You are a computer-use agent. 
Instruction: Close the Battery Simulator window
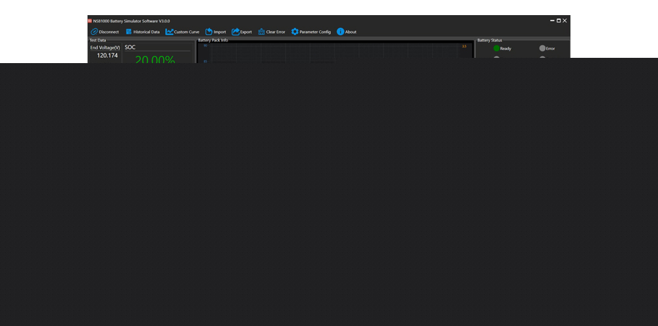click(565, 20)
